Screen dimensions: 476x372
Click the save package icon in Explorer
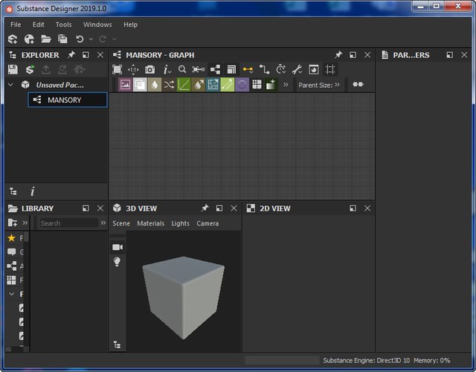(13, 69)
